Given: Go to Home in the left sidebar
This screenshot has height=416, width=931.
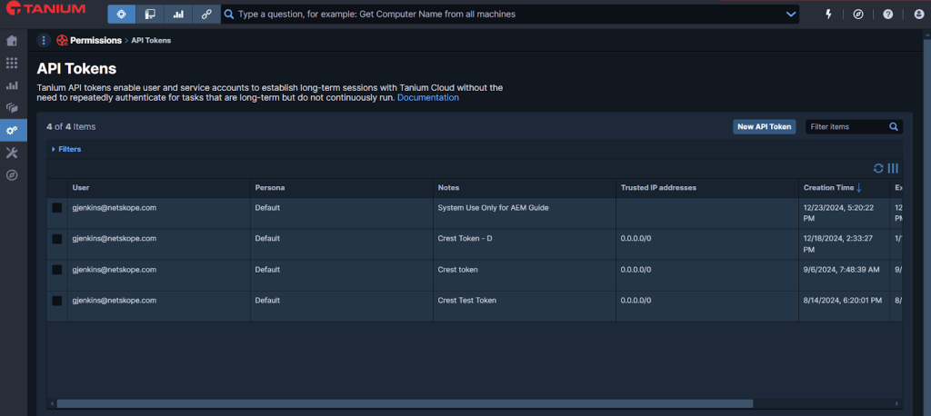Looking at the screenshot, I should click(x=12, y=40).
